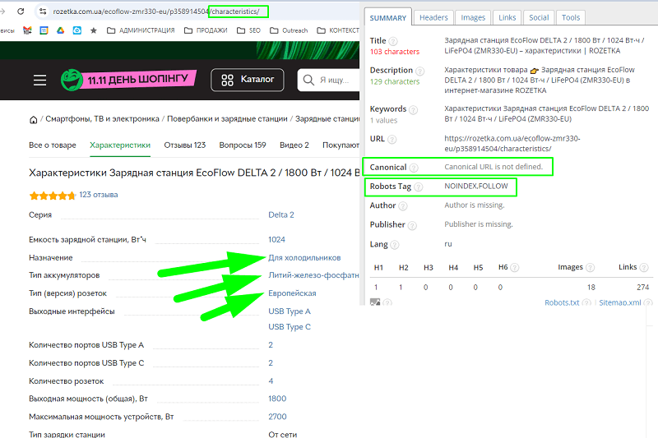Click 2700 maximum power link
658x438 pixels.
point(277,417)
